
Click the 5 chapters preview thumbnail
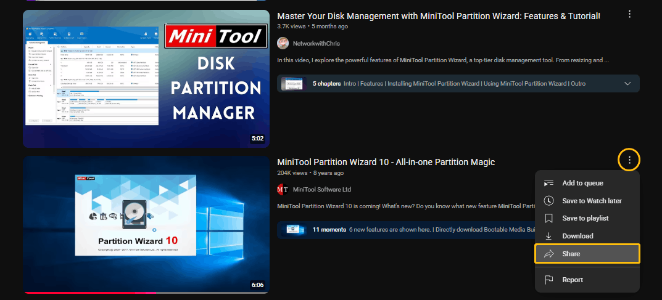[x=294, y=83]
